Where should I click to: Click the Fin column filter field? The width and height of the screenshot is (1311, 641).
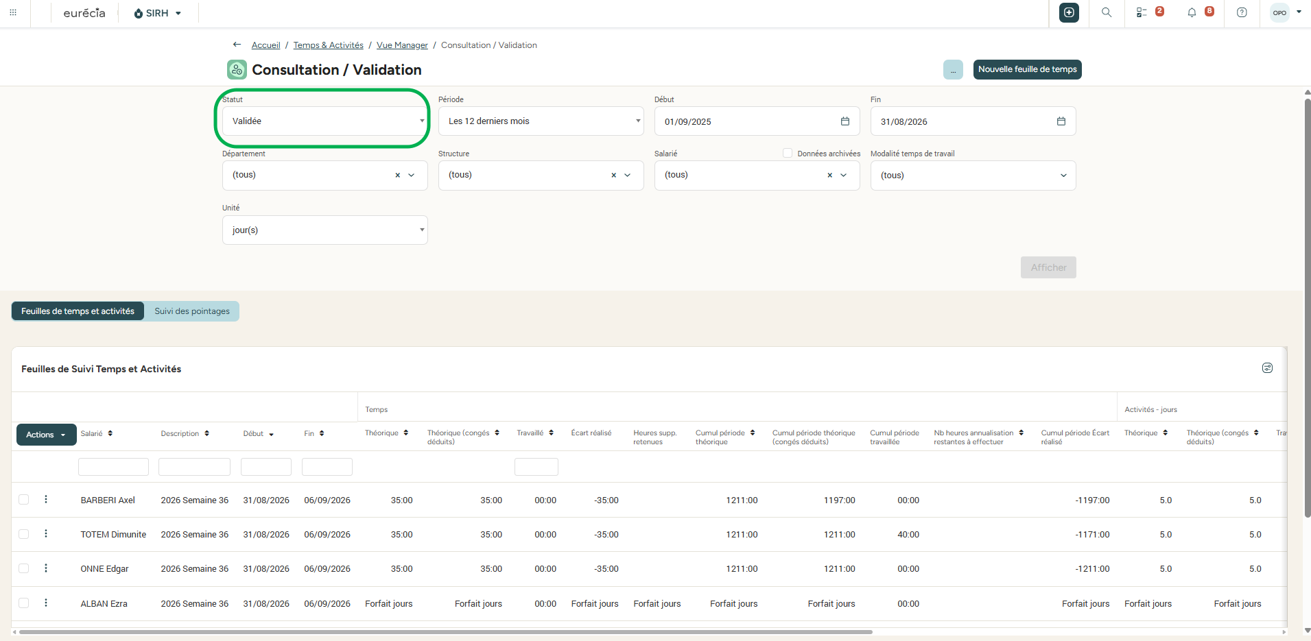point(327,467)
